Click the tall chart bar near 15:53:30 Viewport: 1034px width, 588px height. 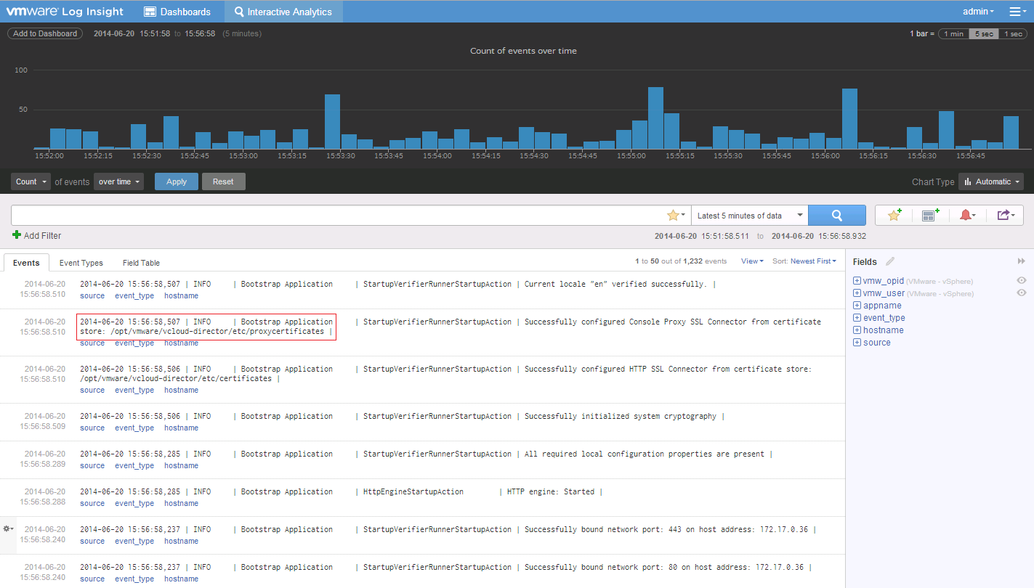[332, 121]
